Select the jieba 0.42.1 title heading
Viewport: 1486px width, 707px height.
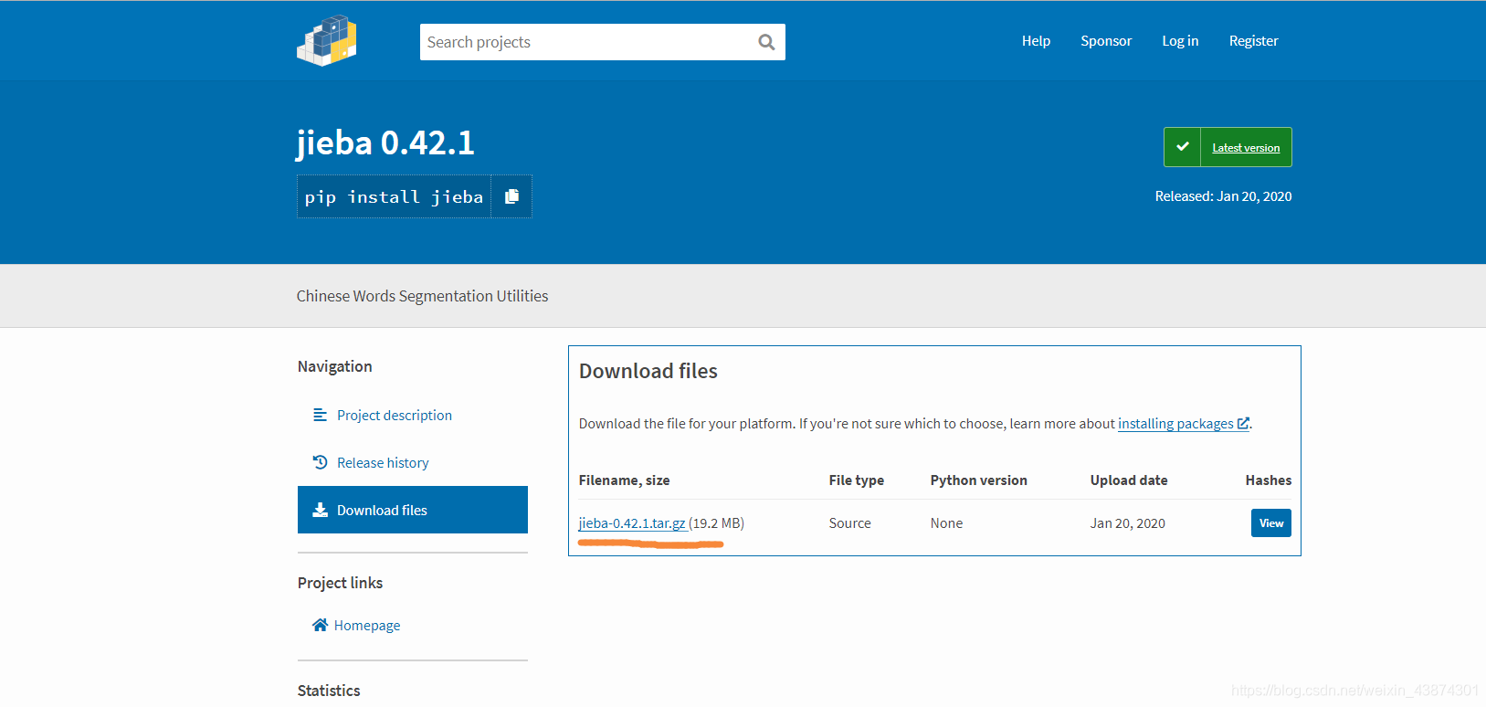[x=385, y=143]
